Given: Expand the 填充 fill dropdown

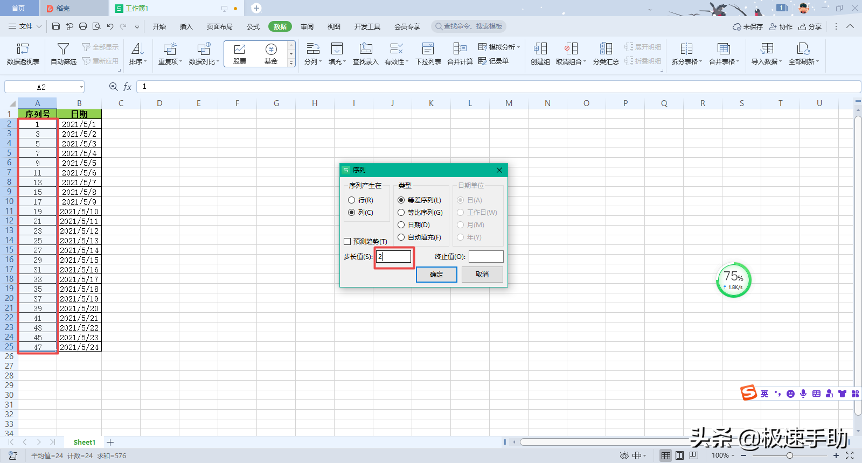Looking at the screenshot, I should (344, 62).
